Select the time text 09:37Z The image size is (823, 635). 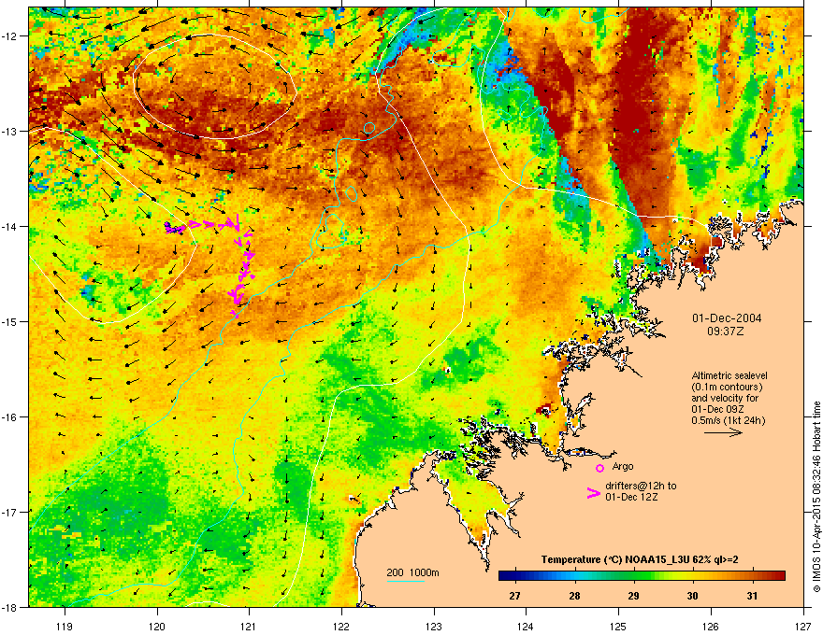pos(726,332)
